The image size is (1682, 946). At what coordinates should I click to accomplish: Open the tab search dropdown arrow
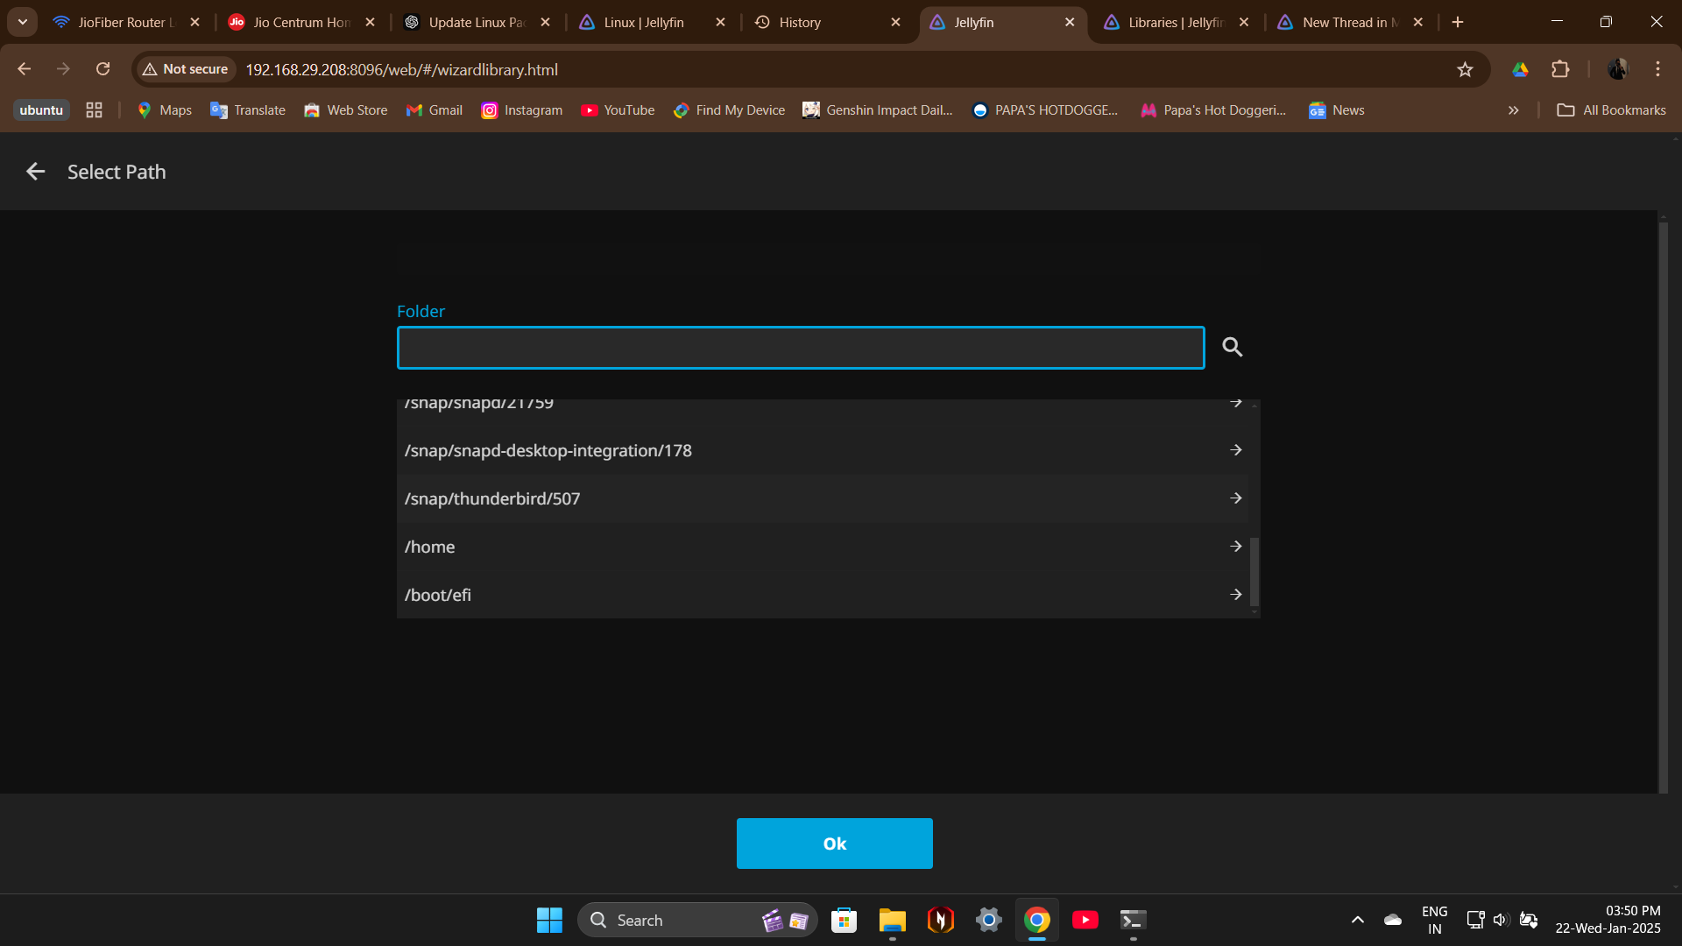[x=23, y=22]
